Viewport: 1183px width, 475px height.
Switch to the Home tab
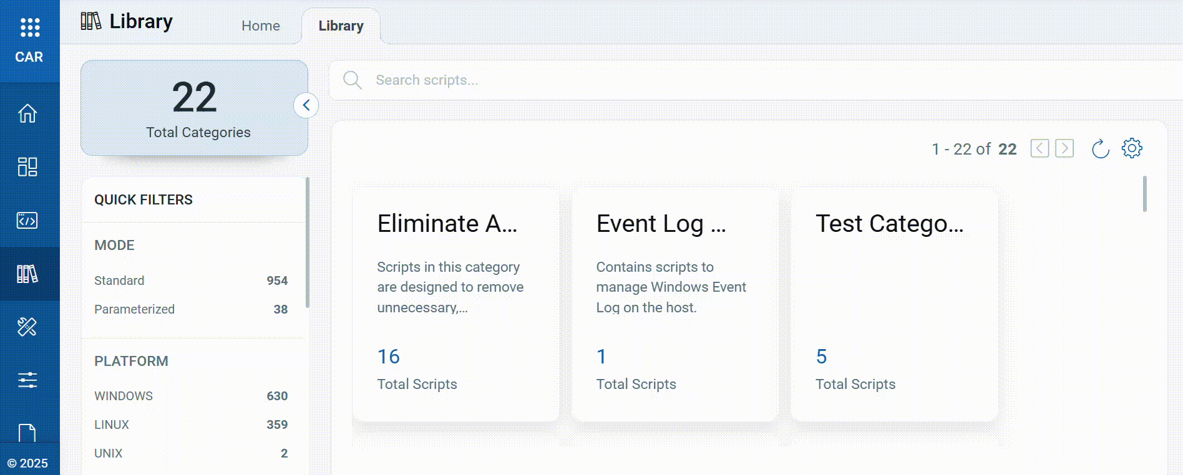pyautogui.click(x=261, y=26)
